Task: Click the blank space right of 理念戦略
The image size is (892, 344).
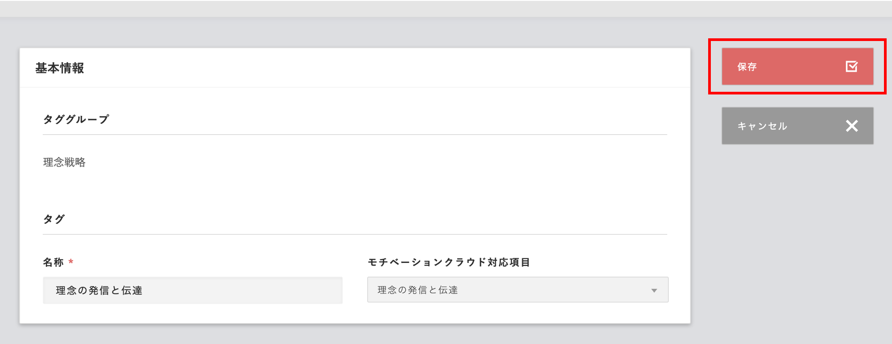Action: tap(357, 162)
